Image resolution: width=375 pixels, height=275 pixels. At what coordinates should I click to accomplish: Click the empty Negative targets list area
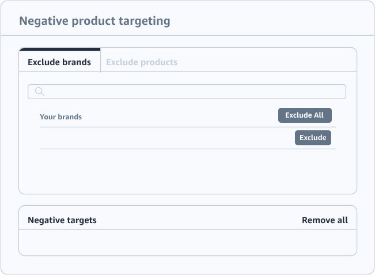coord(188,243)
